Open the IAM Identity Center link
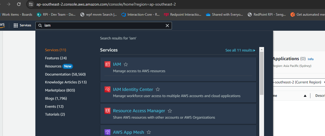325x136 pixels. [x=133, y=90]
